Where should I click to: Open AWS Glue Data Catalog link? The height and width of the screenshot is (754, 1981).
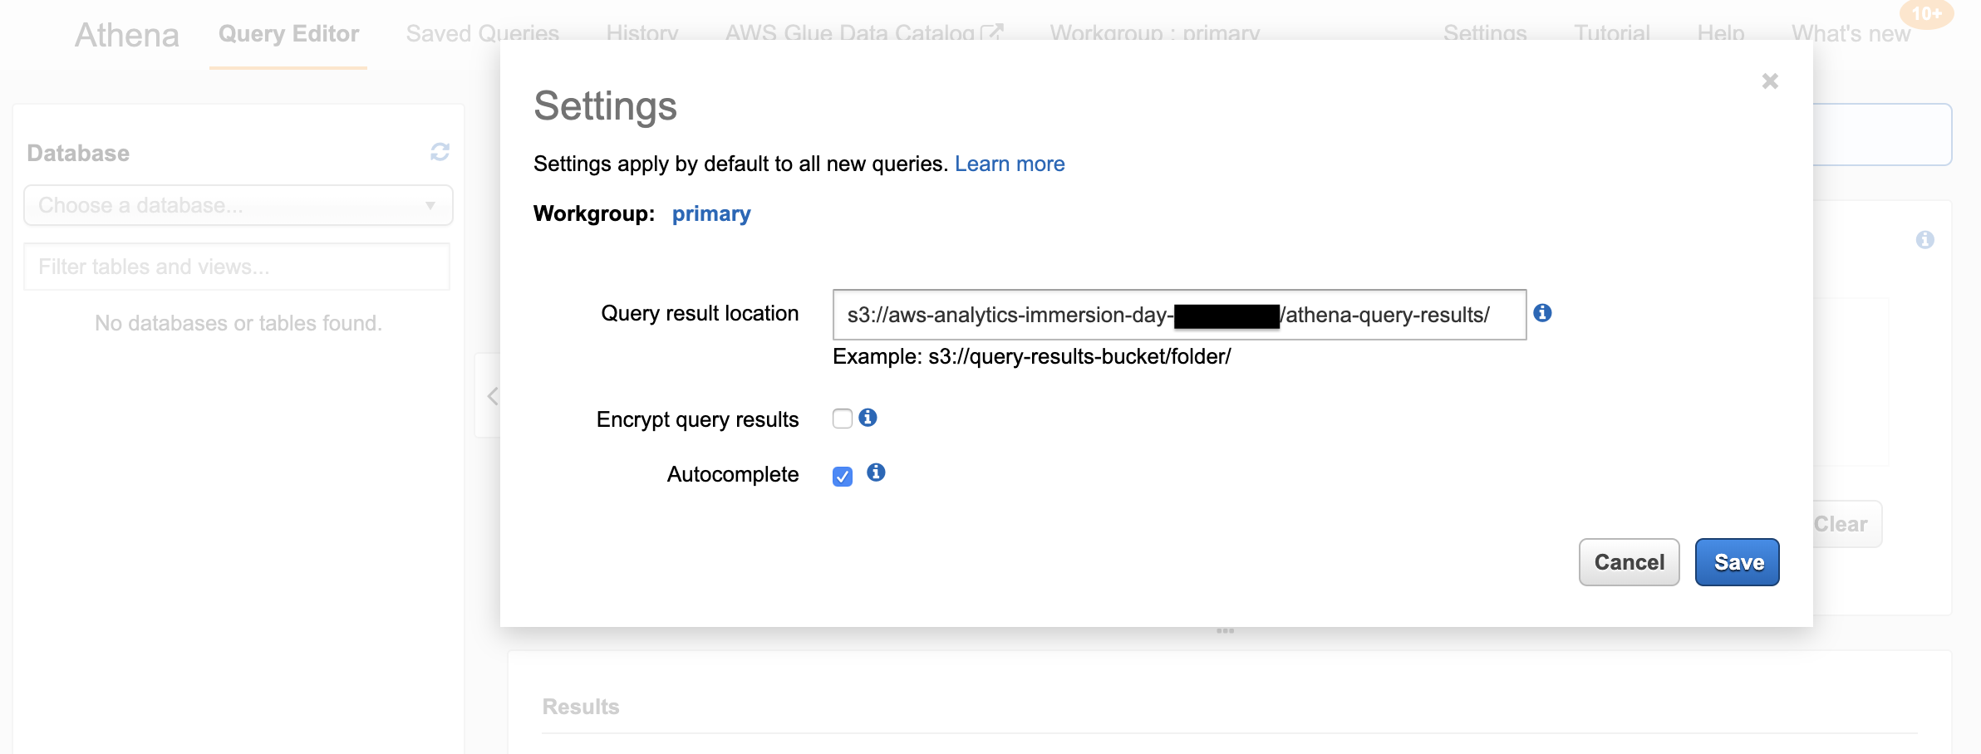click(864, 34)
